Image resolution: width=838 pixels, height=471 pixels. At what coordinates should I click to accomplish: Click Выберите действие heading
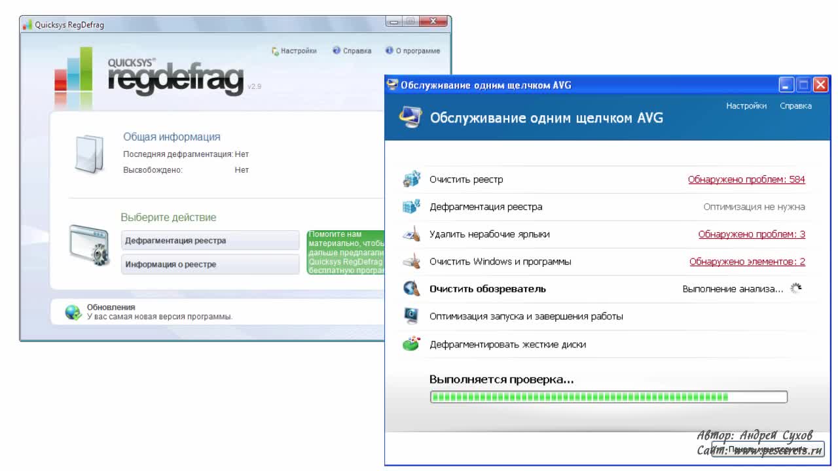(168, 217)
